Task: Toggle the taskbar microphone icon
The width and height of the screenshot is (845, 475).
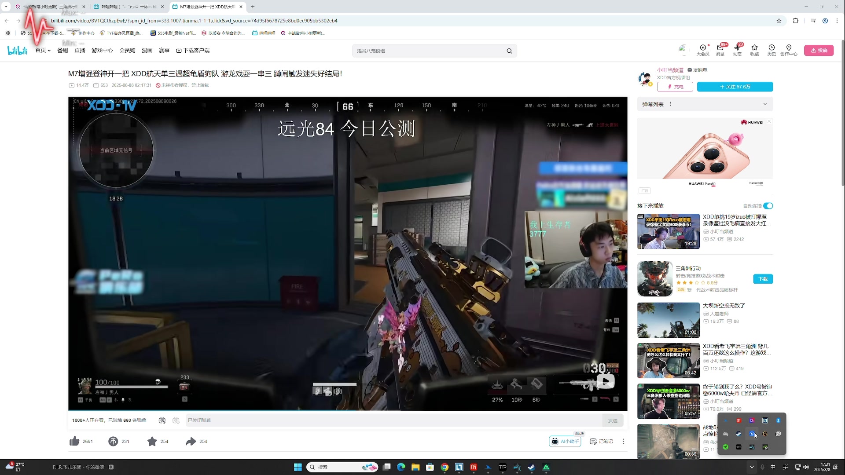Action: click(x=763, y=467)
